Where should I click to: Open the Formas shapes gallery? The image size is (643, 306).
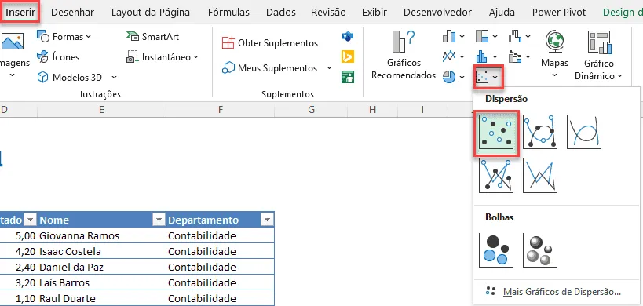(64, 37)
